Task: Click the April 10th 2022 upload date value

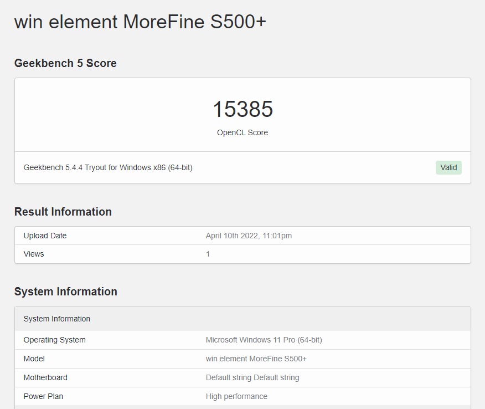Action: click(249, 236)
